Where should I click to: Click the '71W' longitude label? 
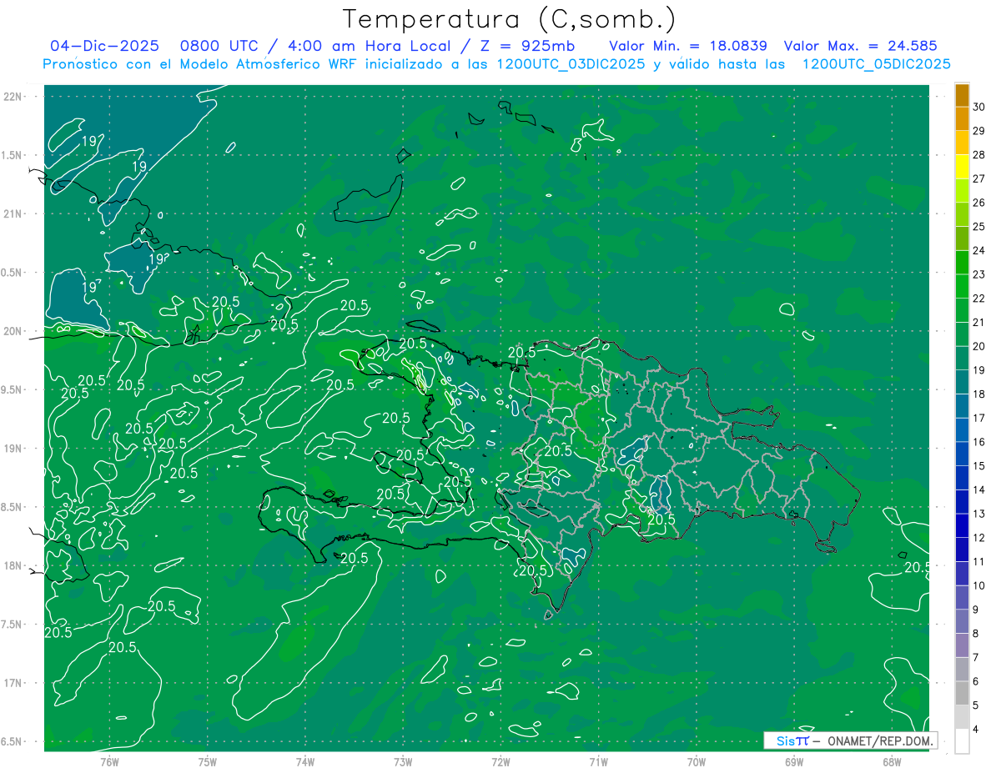coord(598,761)
